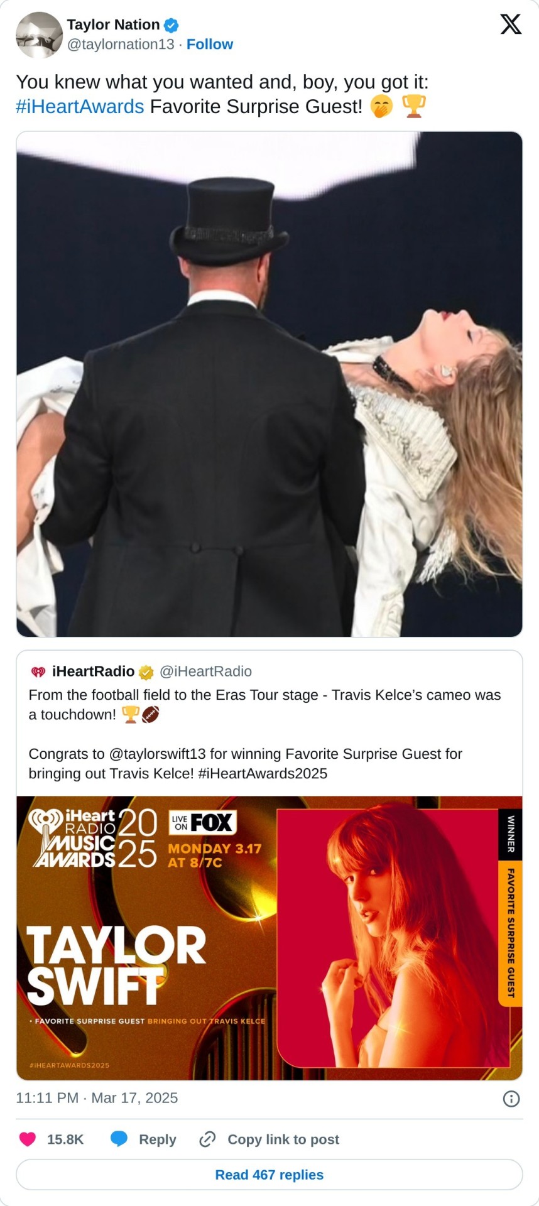The image size is (539, 1206).
Task: Click the Taylor Nation display name
Action: point(113,24)
